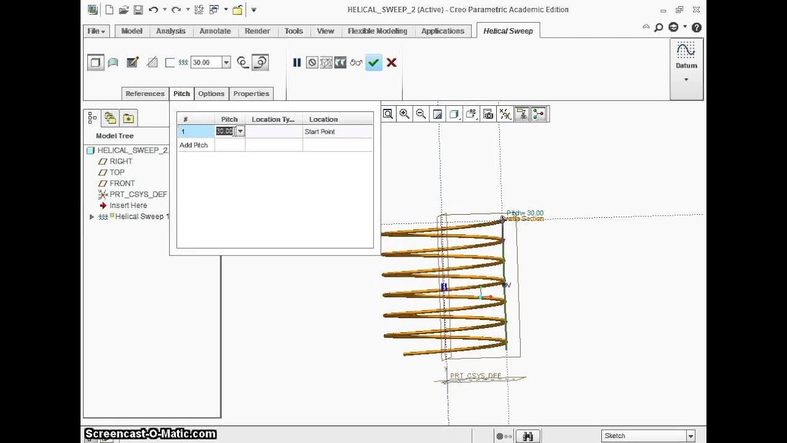Select the TOP datum plane
Screen dimensions: 787x443
112,172
